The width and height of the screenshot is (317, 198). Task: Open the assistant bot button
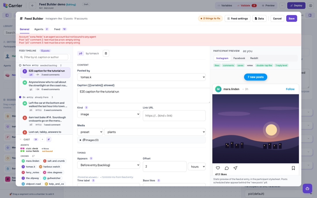[307, 188]
